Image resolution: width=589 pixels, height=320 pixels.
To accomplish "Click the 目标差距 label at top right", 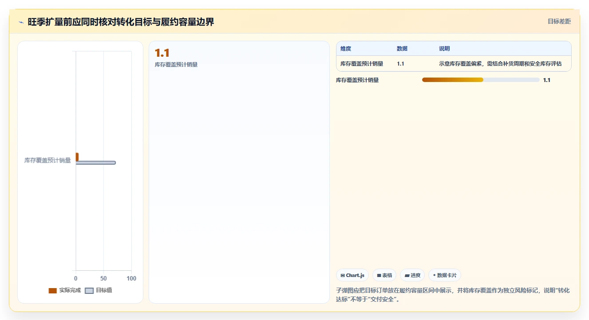I will point(559,21).
